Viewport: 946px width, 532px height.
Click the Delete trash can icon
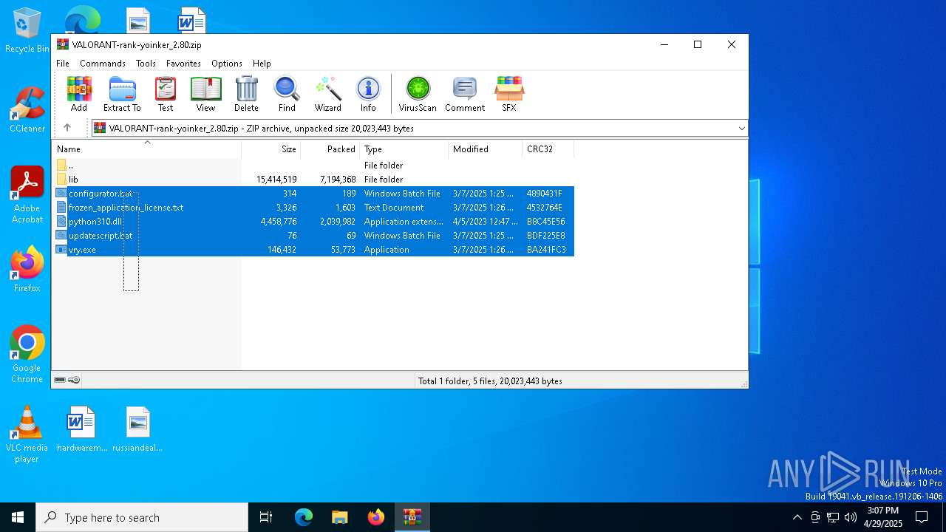click(x=246, y=94)
